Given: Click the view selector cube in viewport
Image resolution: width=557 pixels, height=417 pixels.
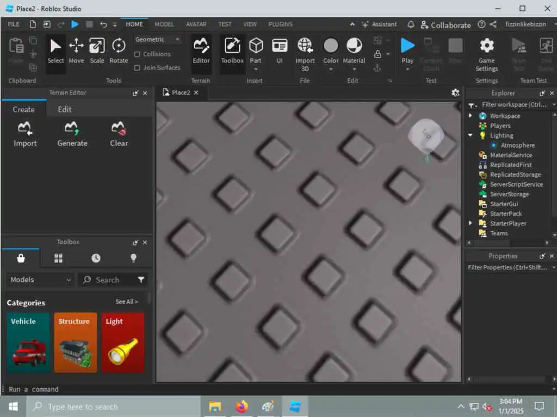Looking at the screenshot, I should (426, 135).
